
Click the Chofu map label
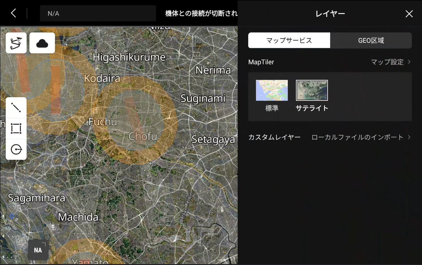pyautogui.click(x=143, y=136)
